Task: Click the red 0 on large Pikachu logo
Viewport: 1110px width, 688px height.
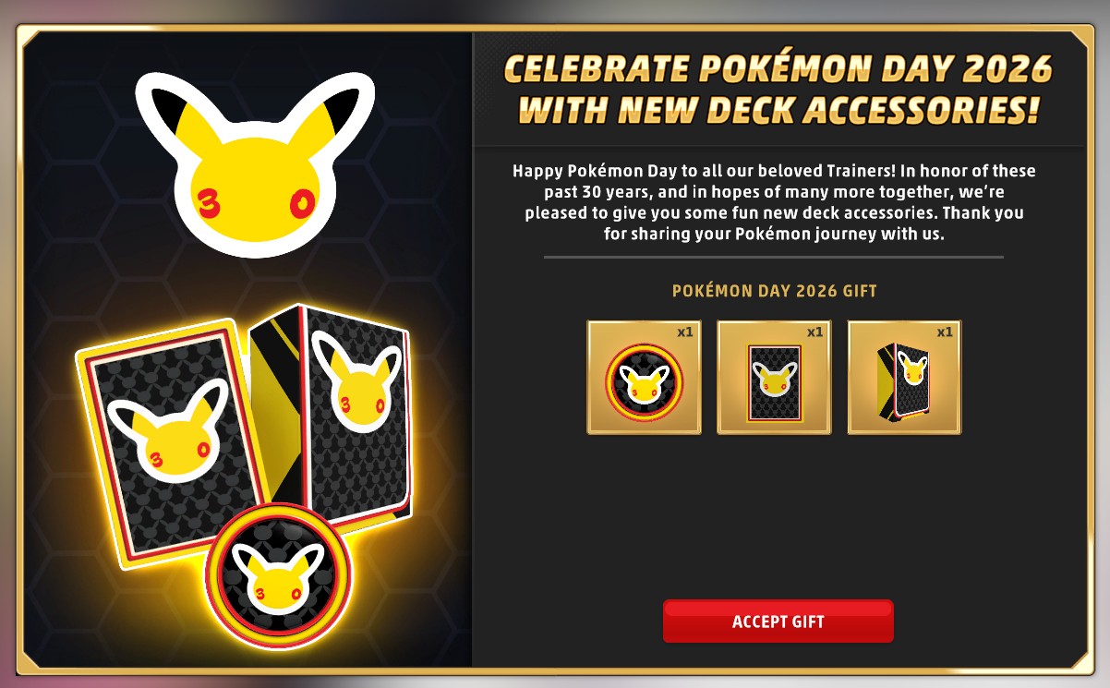Action: pos(304,203)
